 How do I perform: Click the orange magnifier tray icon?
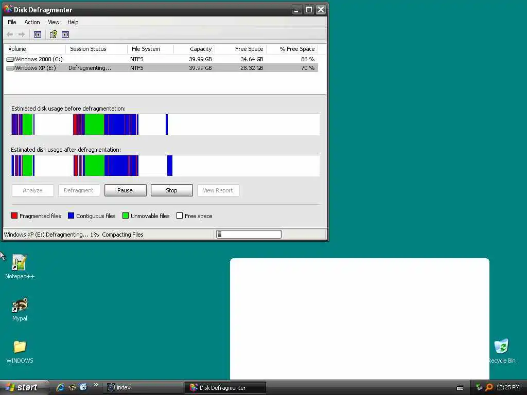coord(489,387)
